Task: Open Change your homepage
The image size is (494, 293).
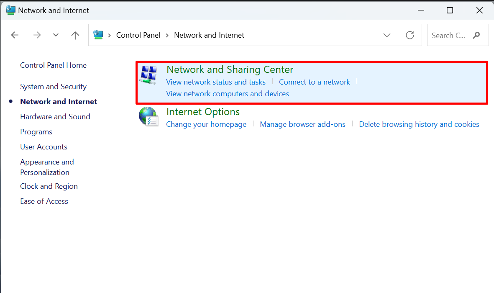Action: tap(206, 124)
